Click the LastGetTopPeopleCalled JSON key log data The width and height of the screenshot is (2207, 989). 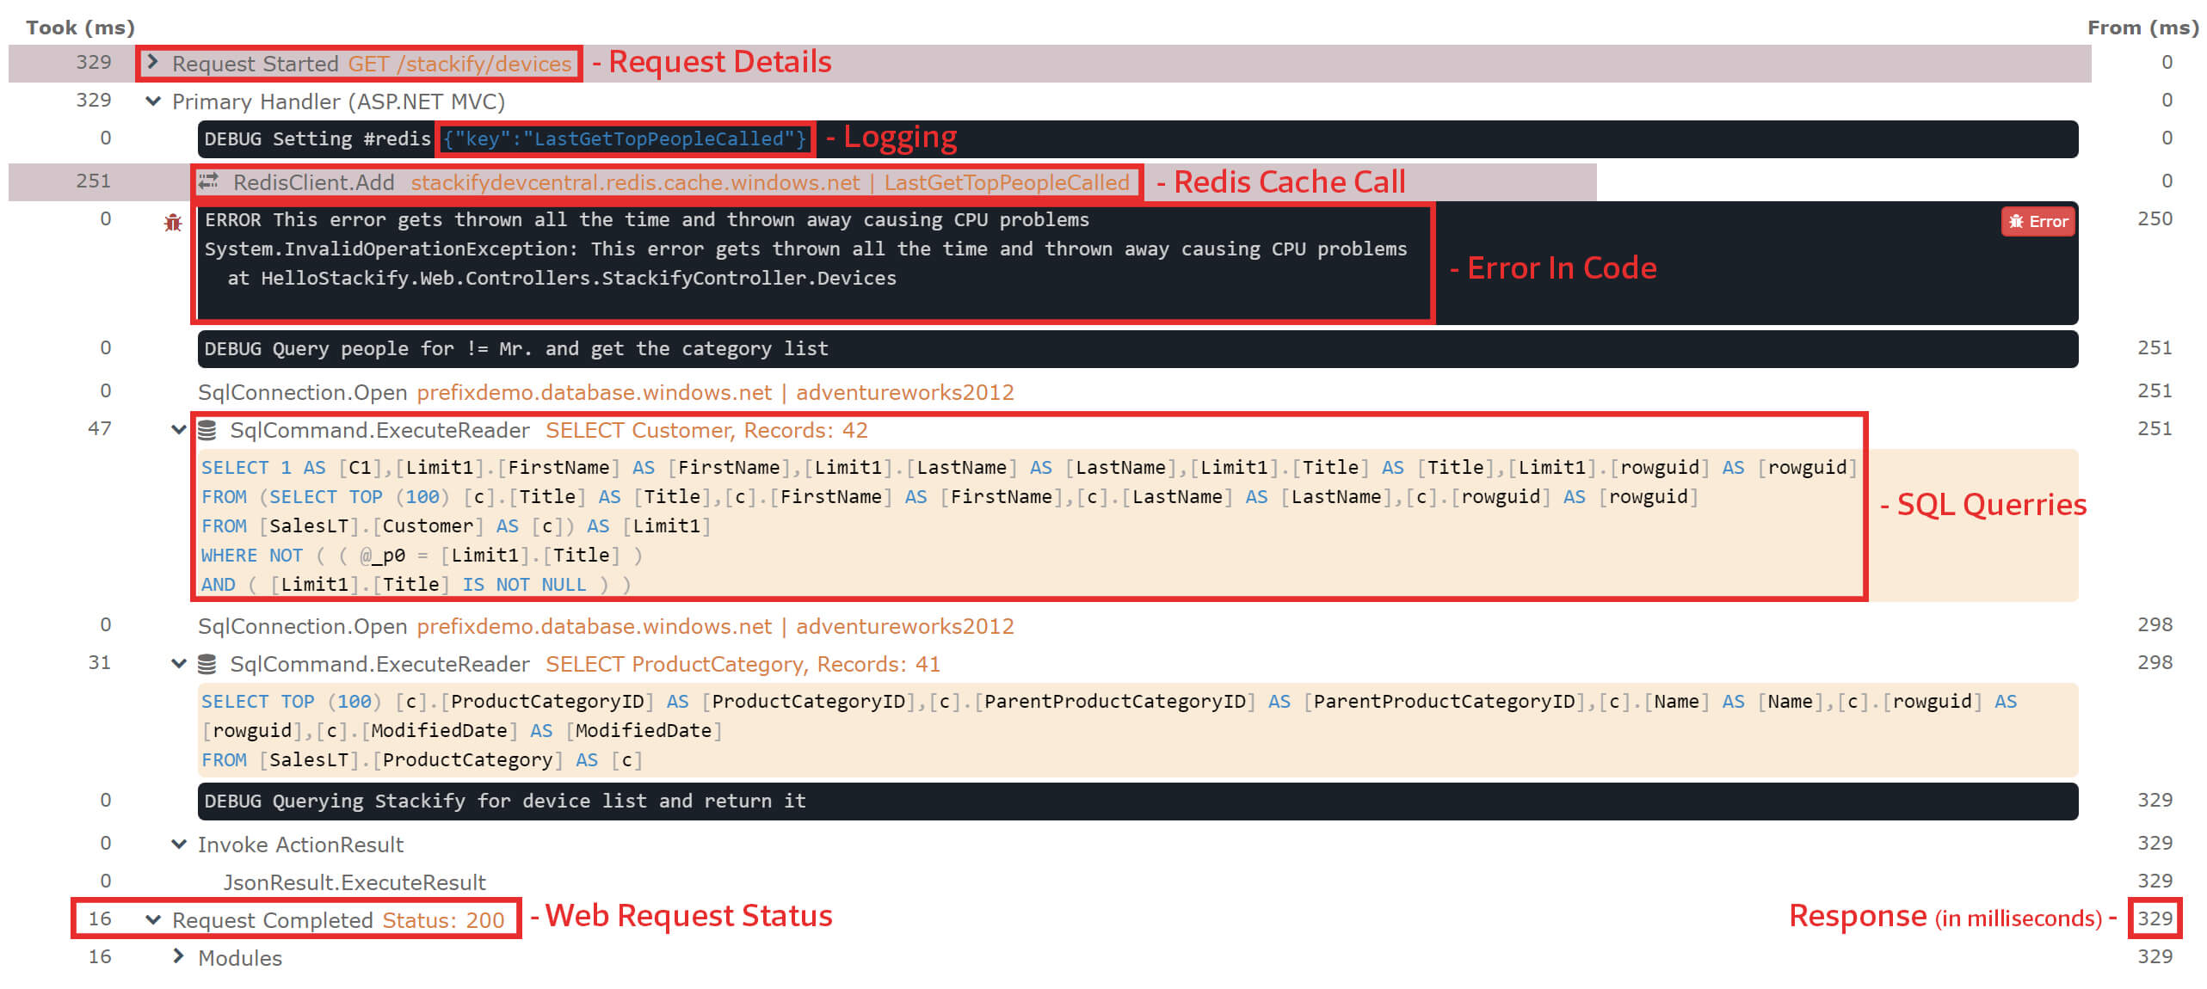(x=625, y=139)
